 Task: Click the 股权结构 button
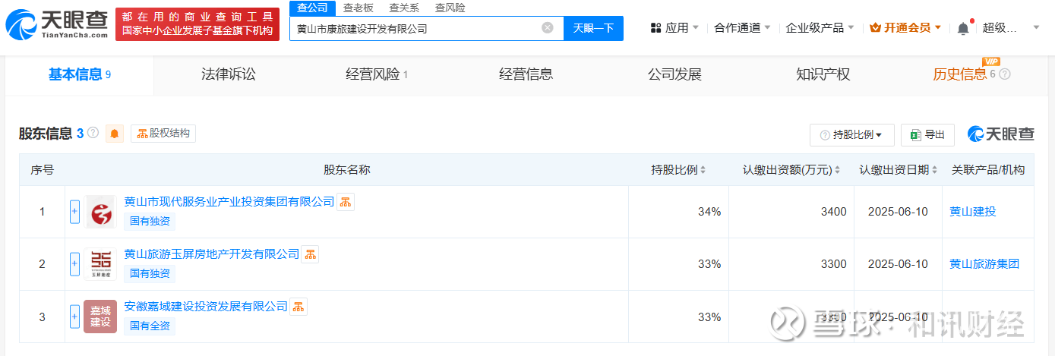tap(163, 134)
